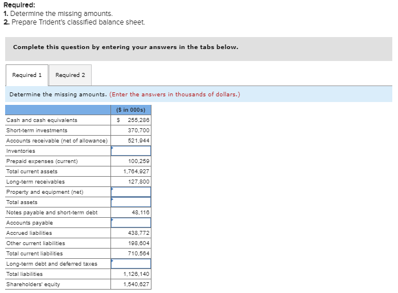Select the red 'Enter the answers in thousands' note
Screen dimensions: 398x293
click(x=175, y=95)
